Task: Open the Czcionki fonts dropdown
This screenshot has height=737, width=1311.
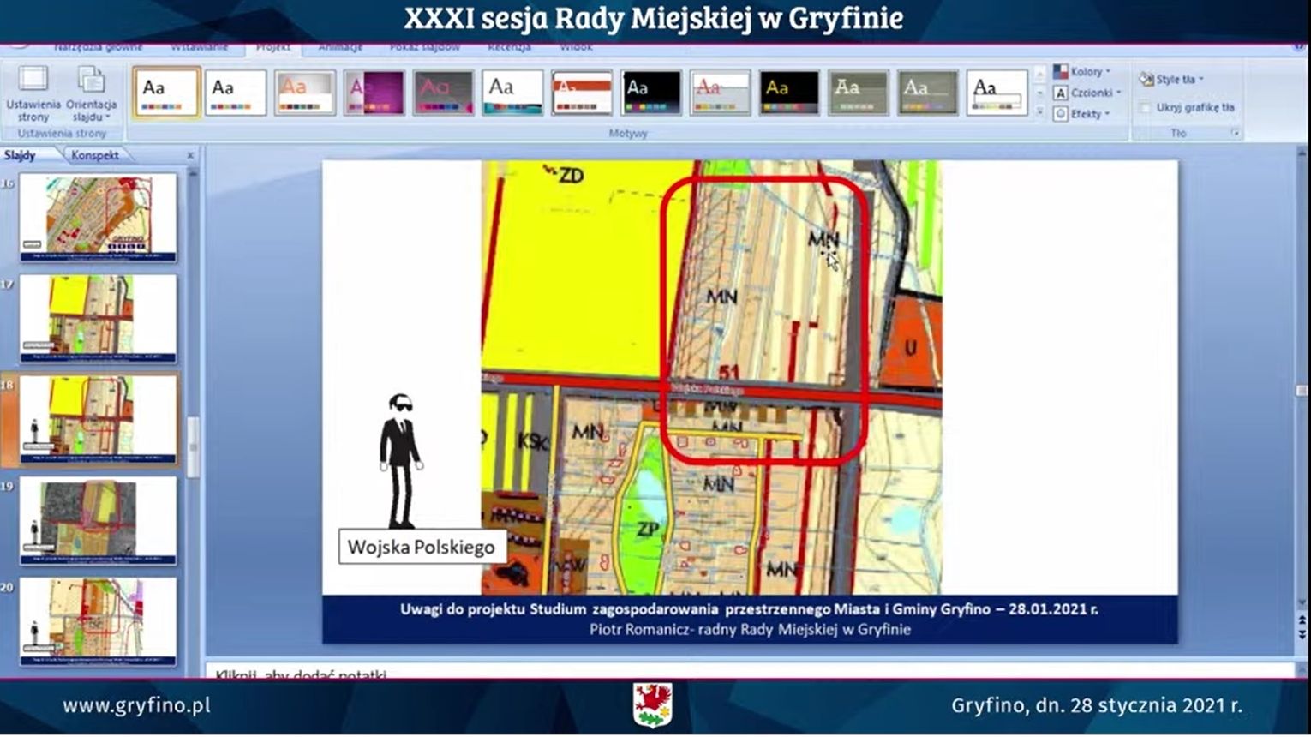Action: 1088,93
